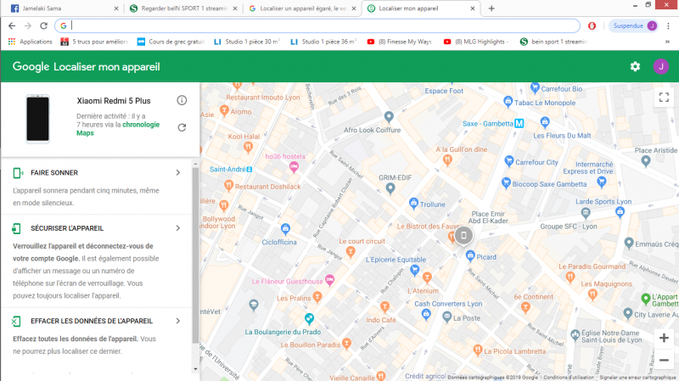
Task: Open bookmark bein sport 1 streaming
Action: [554, 42]
